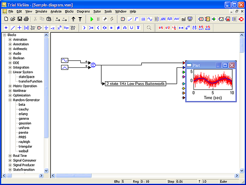Click the 2 state 1Hz Butterworth block
The width and height of the screenshot is (246, 185).
click(x=135, y=84)
